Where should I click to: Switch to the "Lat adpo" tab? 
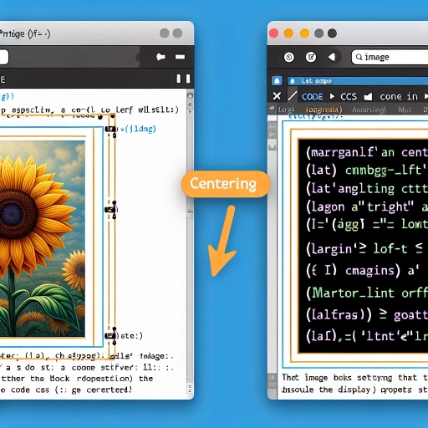point(358,81)
